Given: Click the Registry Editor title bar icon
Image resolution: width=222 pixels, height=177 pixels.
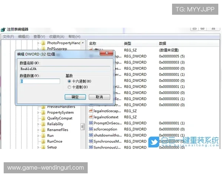Looking at the screenshot, I should click(x=3, y=29).
